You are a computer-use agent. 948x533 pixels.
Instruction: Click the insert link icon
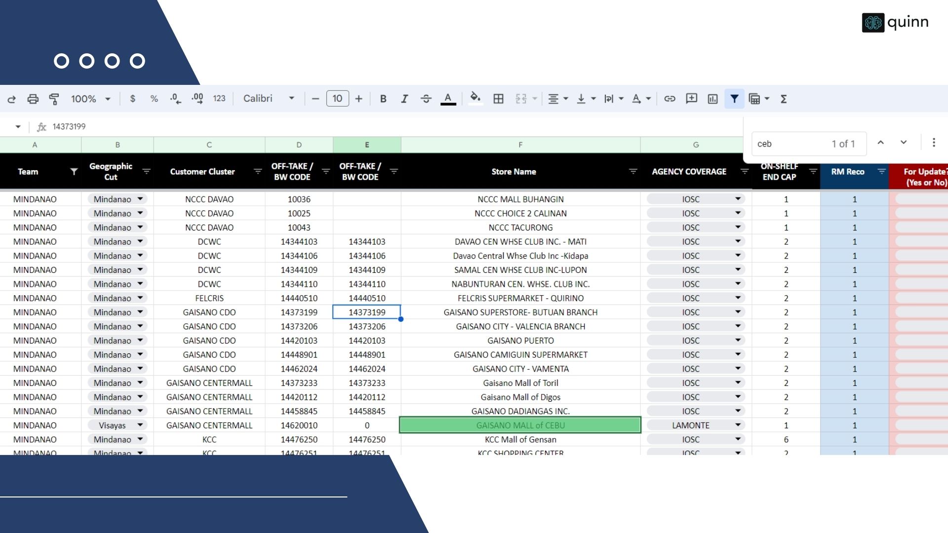[670, 99]
